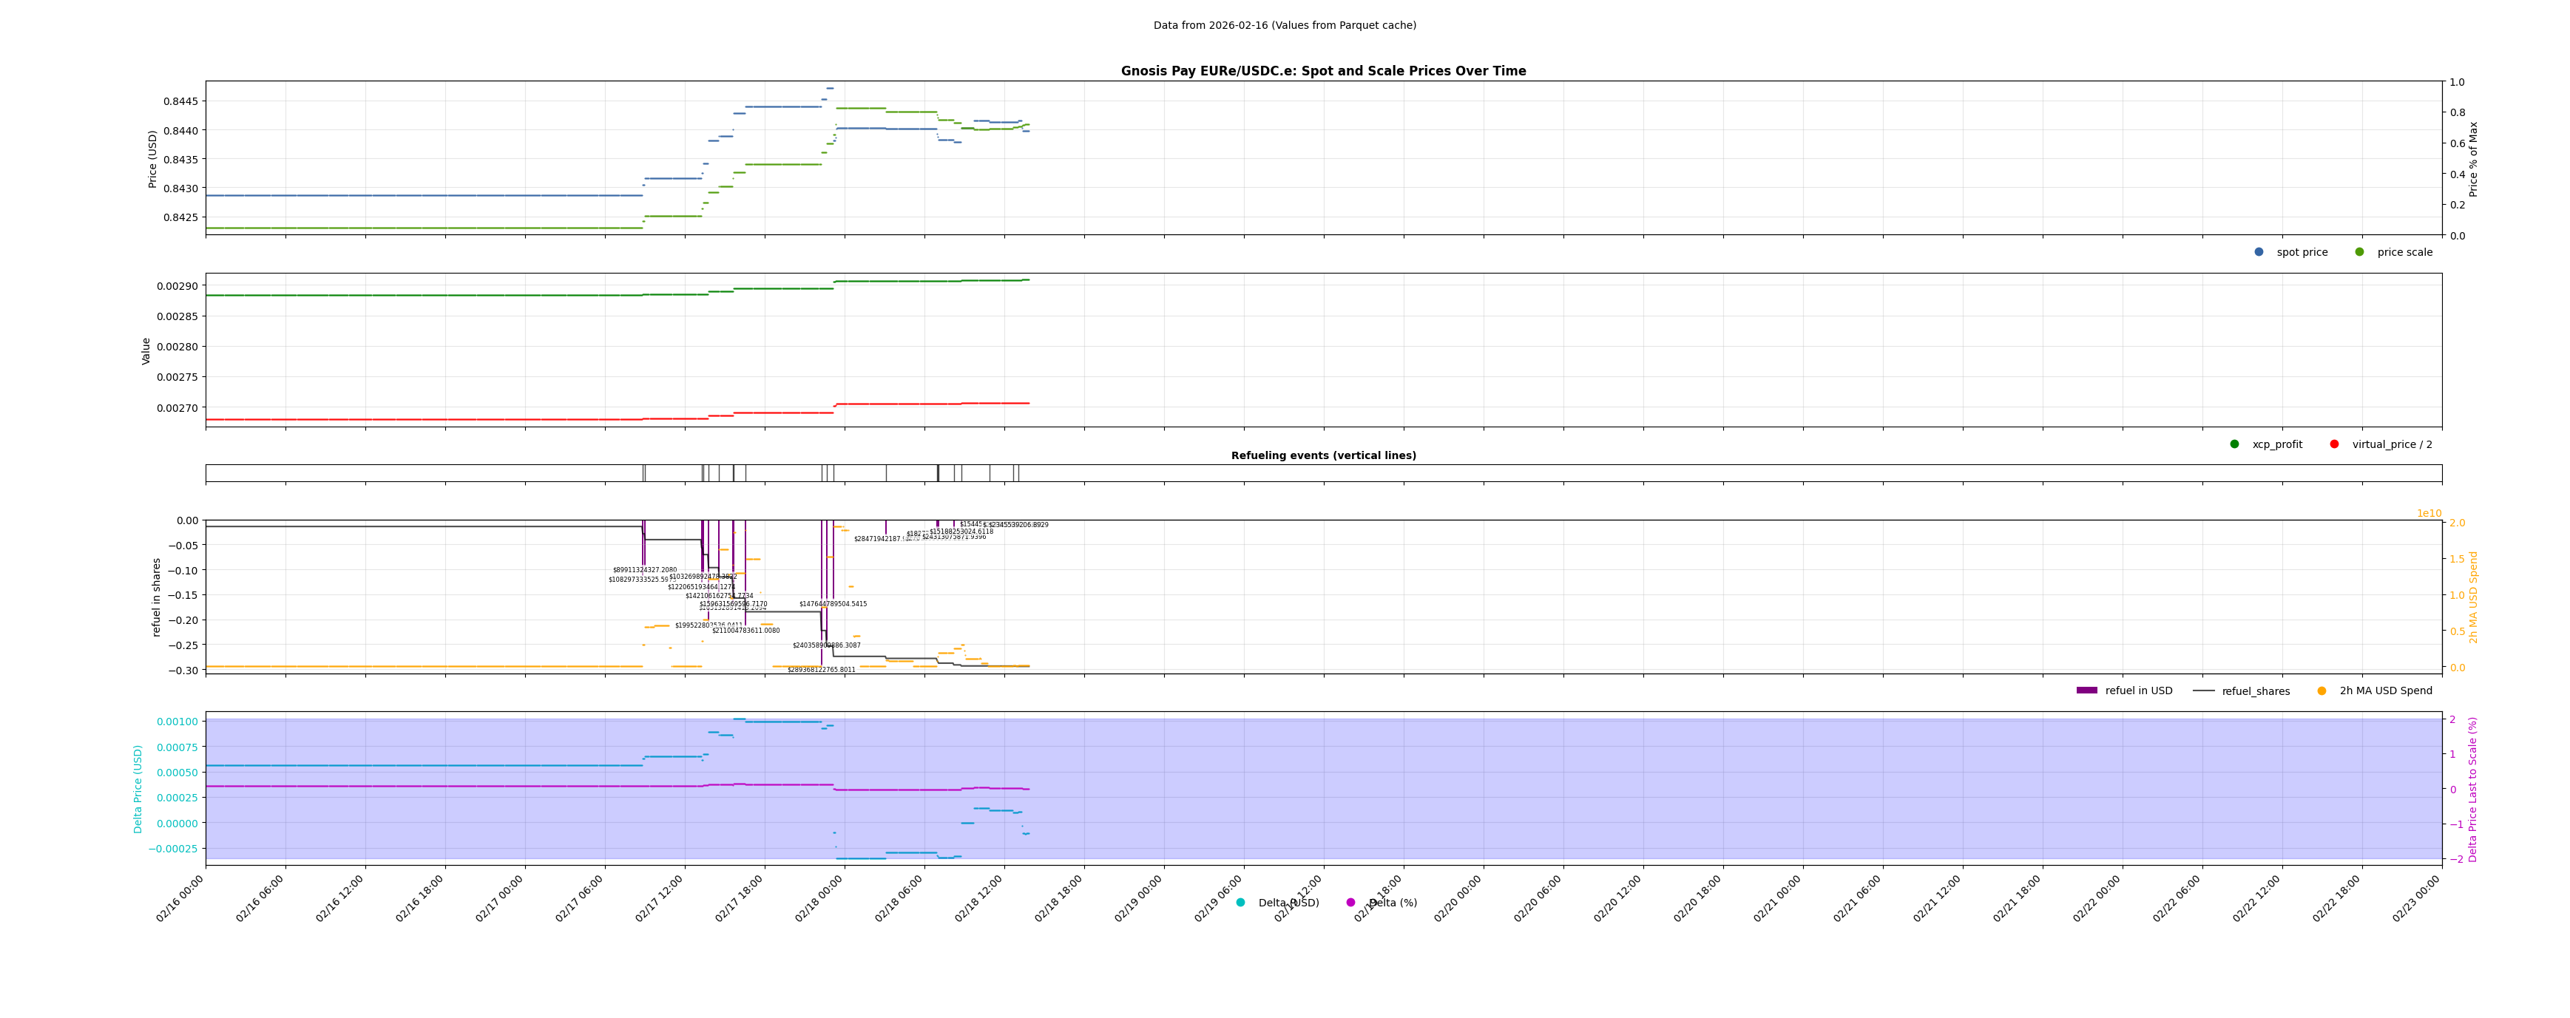This screenshot has width=2570, height=1018.
Task: Click the refuel_shares legend line sample
Action: pyautogui.click(x=2204, y=691)
